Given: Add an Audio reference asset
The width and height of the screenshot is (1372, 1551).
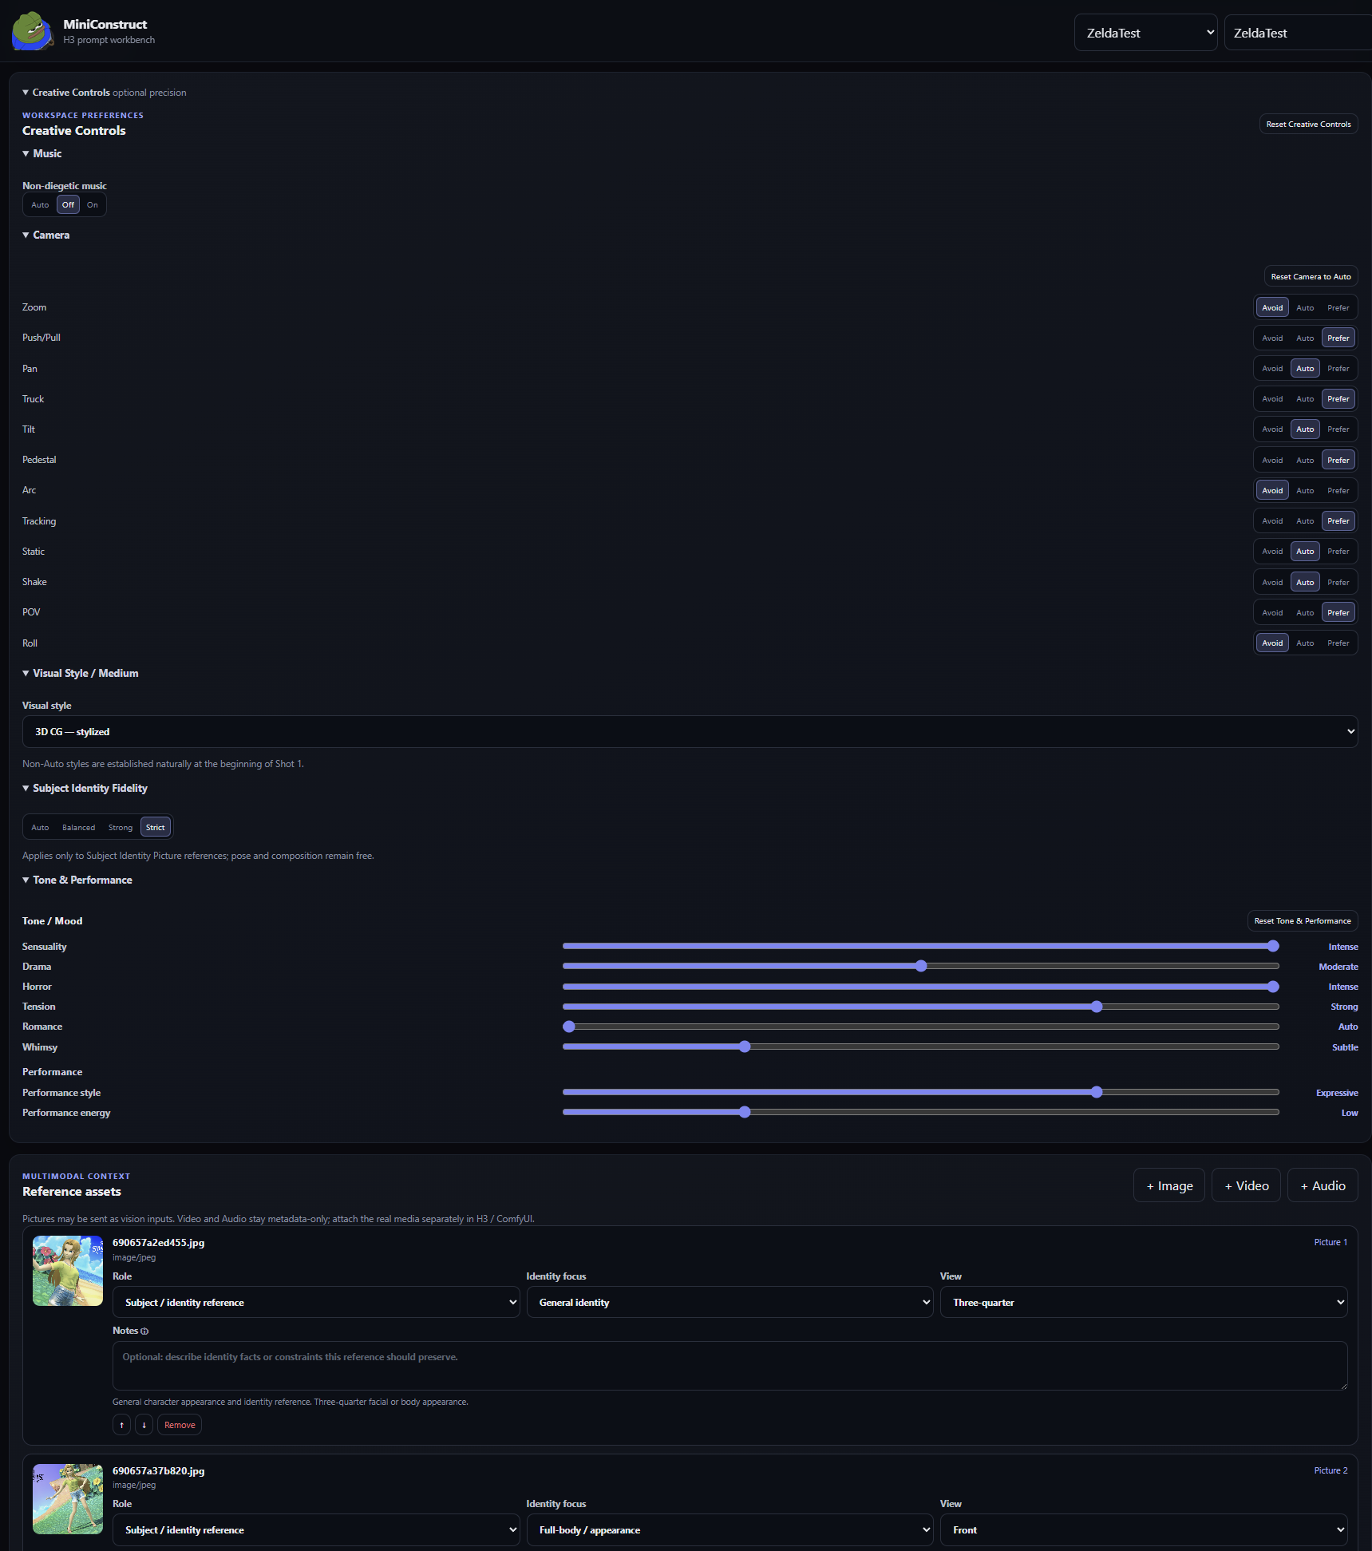Looking at the screenshot, I should tap(1323, 1186).
